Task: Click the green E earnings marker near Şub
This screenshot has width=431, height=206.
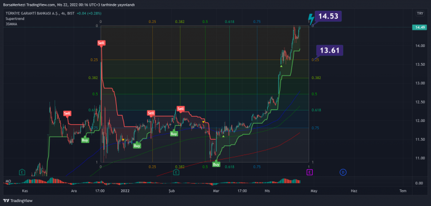Action: point(176,172)
